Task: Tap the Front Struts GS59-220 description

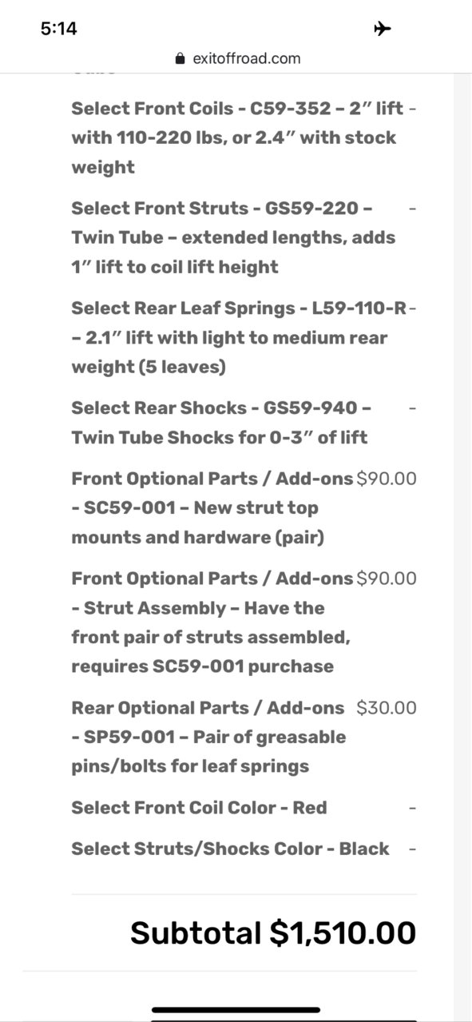Action: (233, 237)
